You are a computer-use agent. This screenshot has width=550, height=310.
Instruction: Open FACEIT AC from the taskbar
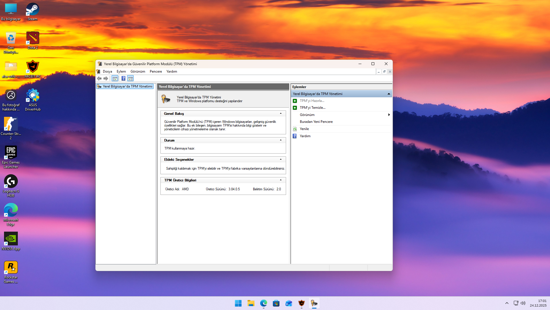(301, 303)
